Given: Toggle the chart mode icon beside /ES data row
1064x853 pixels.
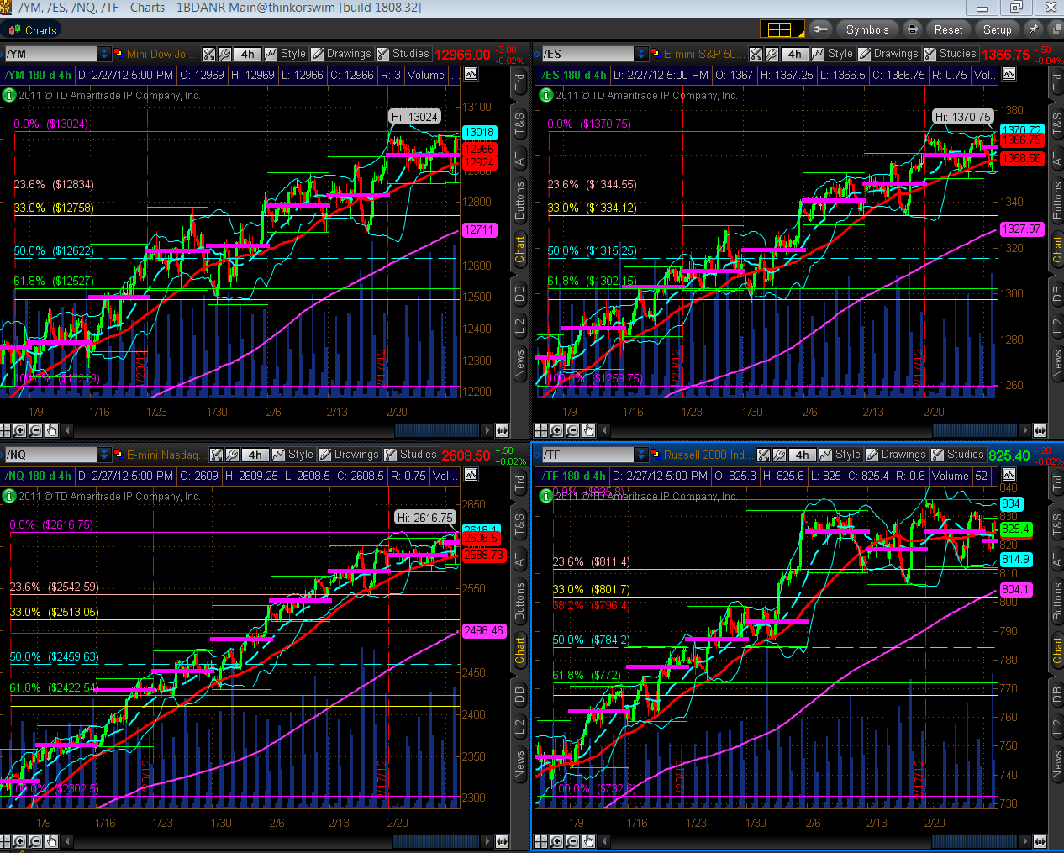Looking at the screenshot, I should (1008, 74).
